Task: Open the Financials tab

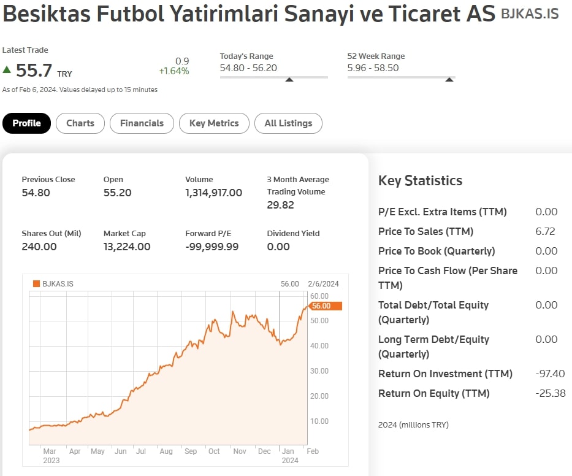Action: [142, 123]
